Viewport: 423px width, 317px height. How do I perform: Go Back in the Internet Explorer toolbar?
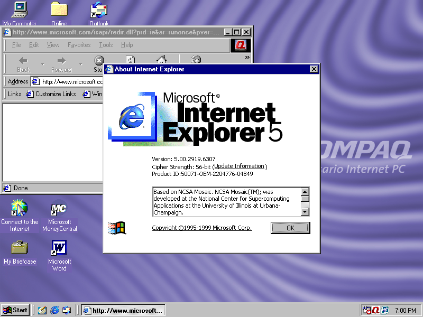23,64
